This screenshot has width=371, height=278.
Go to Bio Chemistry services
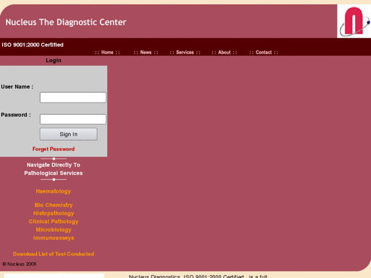[54, 205]
